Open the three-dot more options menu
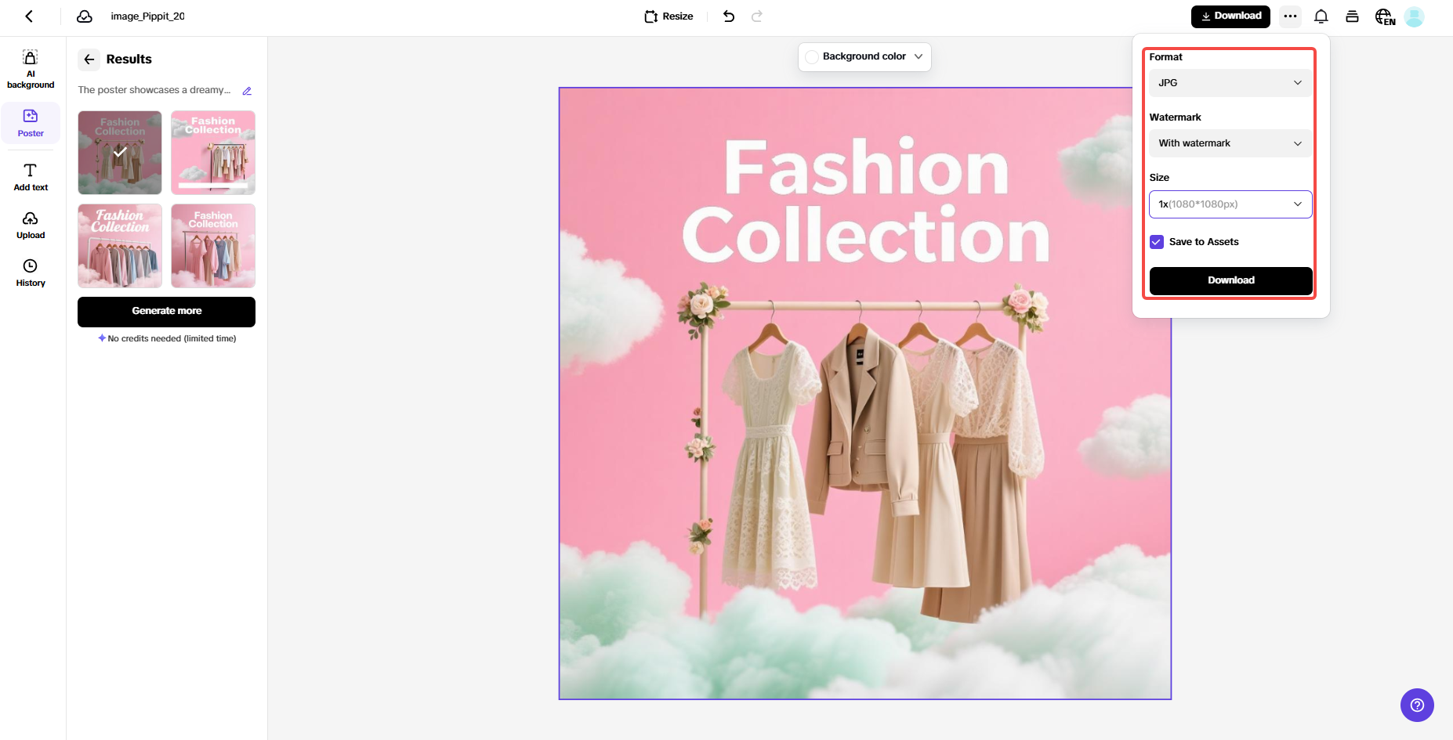Image resolution: width=1453 pixels, height=740 pixels. pos(1290,16)
